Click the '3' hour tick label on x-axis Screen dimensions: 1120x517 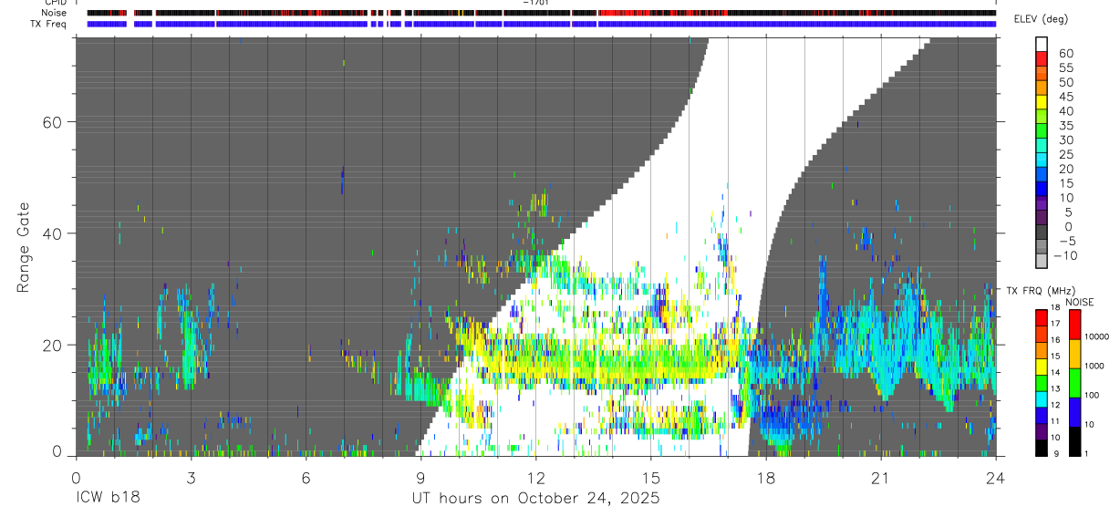point(191,478)
